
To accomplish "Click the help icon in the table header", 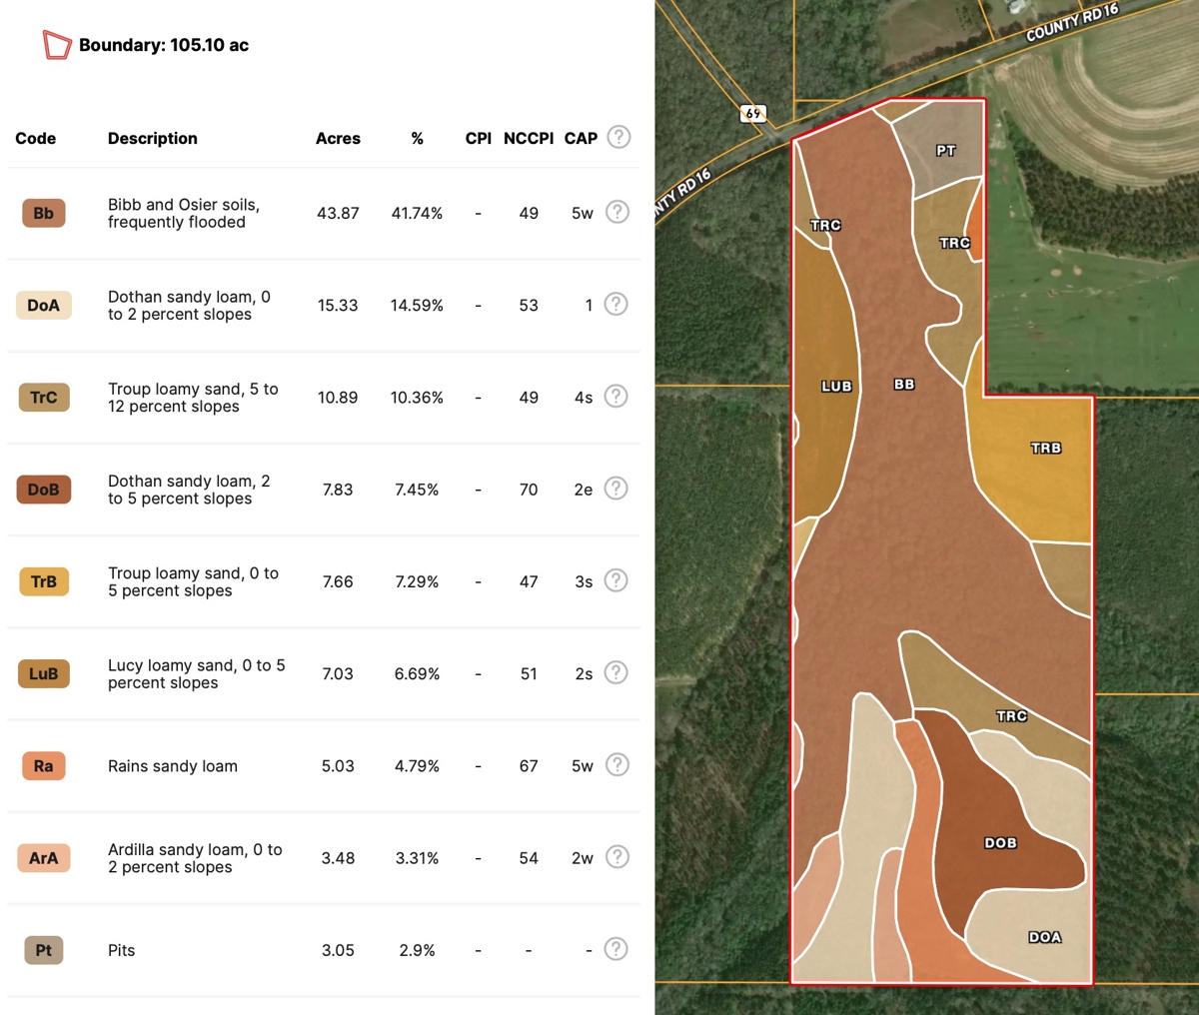I will tap(618, 137).
